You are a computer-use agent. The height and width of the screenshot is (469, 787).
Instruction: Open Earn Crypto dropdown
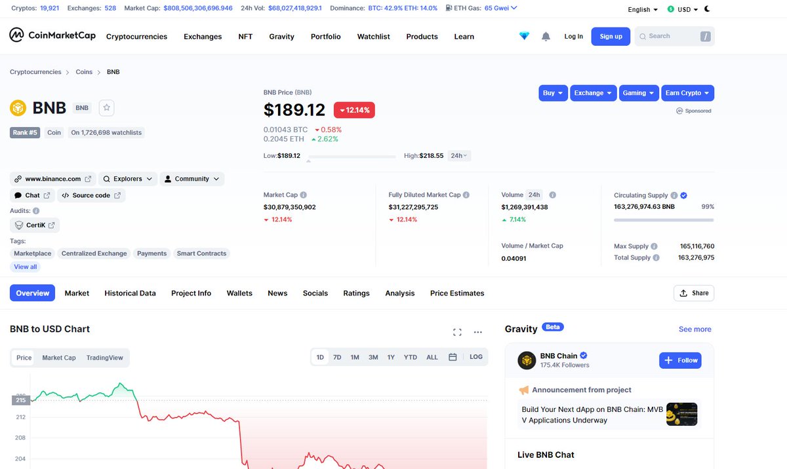coord(687,93)
